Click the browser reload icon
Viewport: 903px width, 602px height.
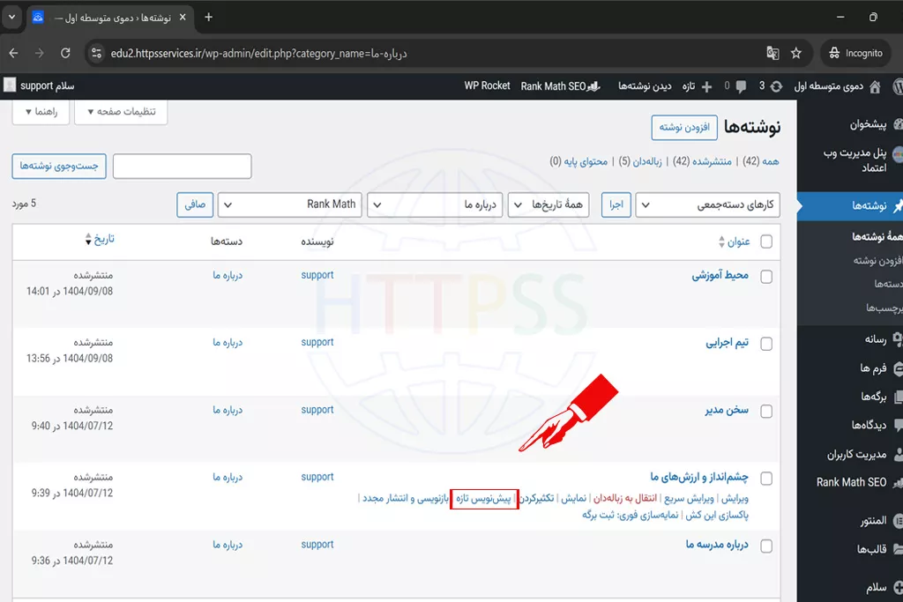tap(65, 53)
